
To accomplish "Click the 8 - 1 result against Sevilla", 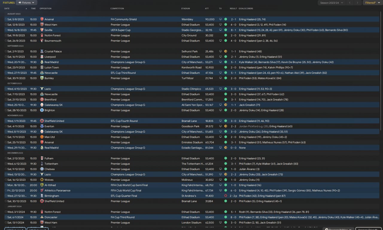I will click(x=234, y=30).
